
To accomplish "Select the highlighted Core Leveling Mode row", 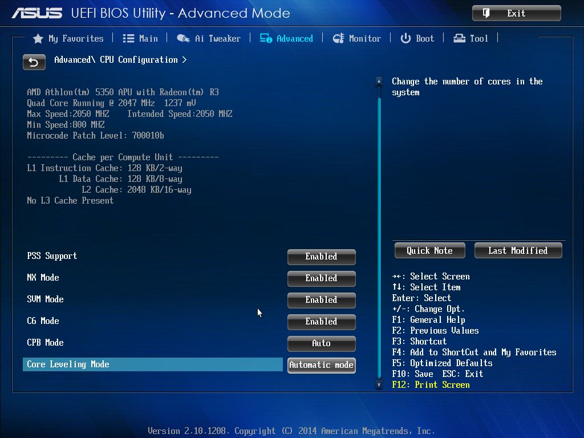I will pos(153,364).
